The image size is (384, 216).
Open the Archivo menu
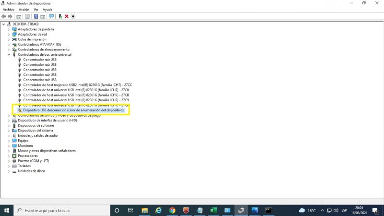pyautogui.click(x=9, y=10)
